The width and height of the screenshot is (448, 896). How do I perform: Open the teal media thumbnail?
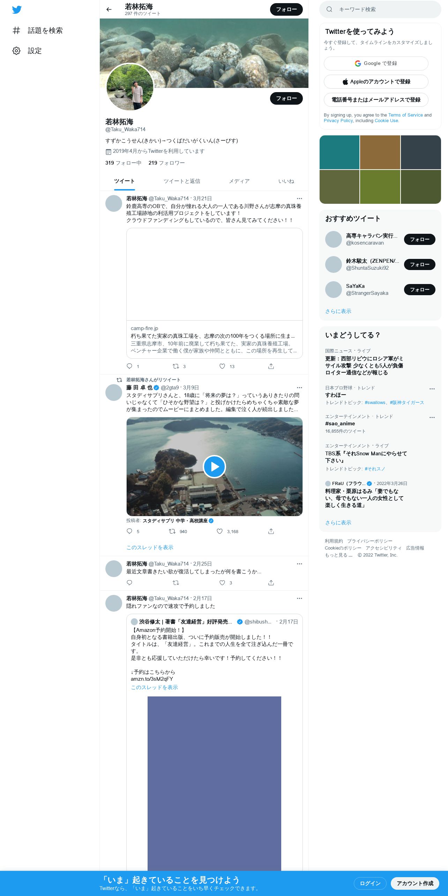pos(339,152)
